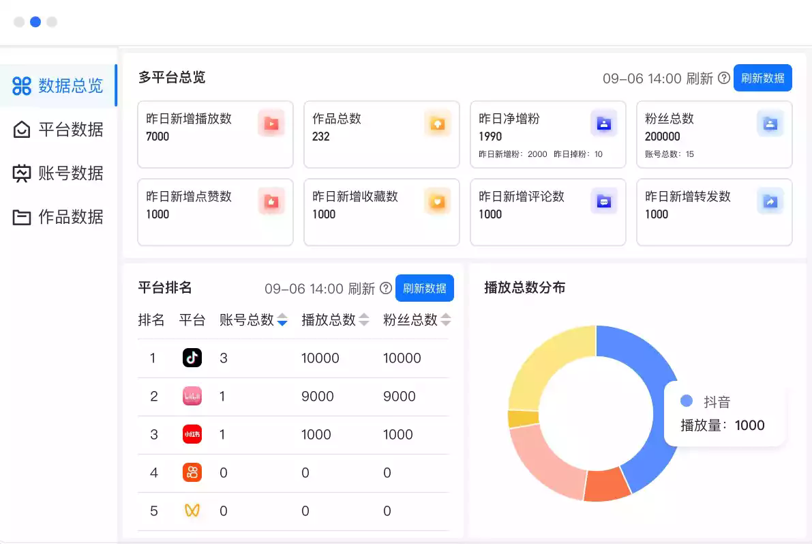Open 平台数据 in the sidebar

[58, 130]
